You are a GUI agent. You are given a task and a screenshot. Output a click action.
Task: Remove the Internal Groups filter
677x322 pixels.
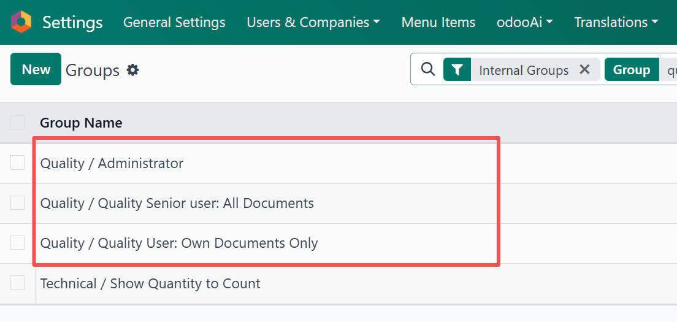click(x=584, y=70)
